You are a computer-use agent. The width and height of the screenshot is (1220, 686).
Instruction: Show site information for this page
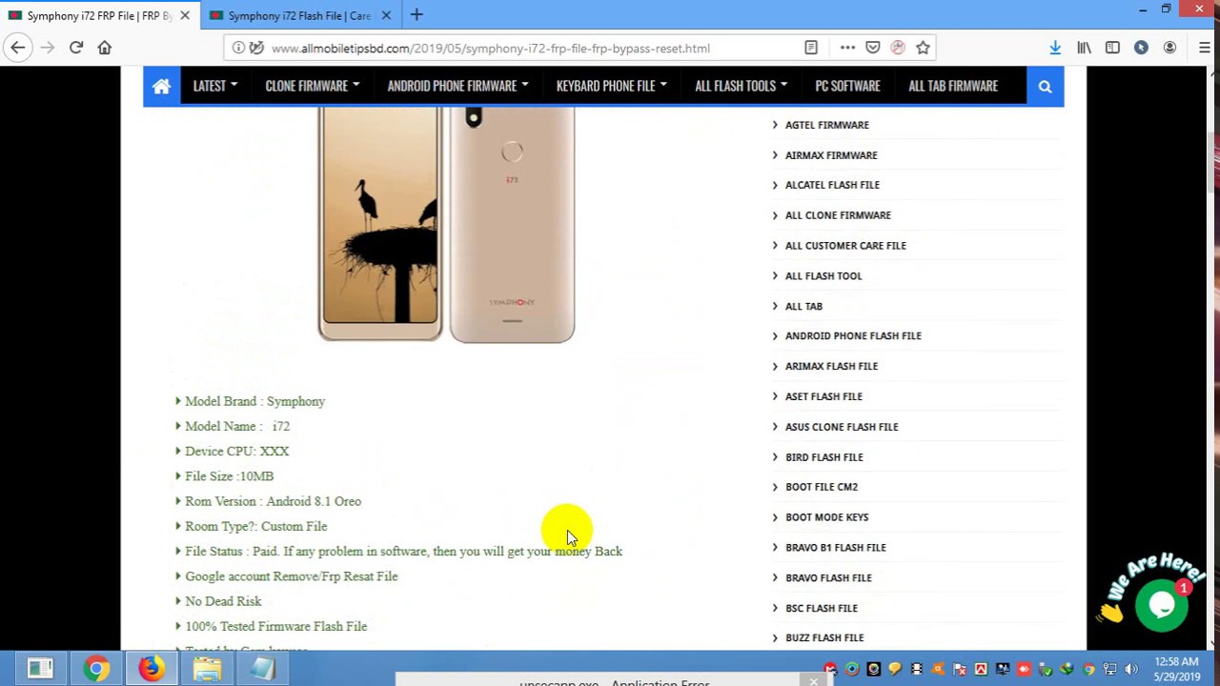click(x=238, y=48)
